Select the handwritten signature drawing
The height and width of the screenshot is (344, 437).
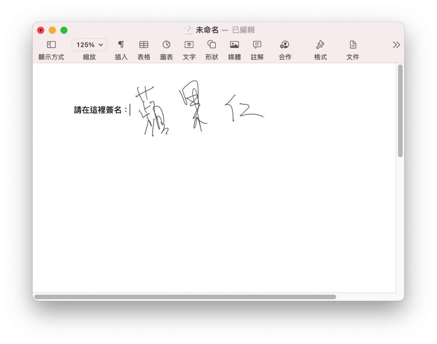pos(200,108)
